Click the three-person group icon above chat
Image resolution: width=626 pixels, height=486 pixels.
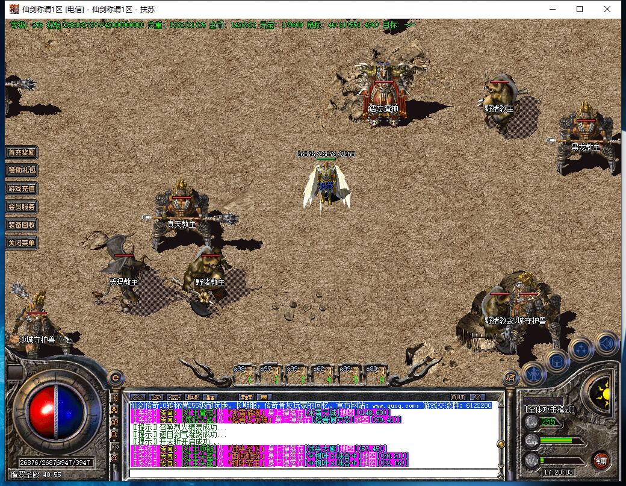[x=193, y=397]
